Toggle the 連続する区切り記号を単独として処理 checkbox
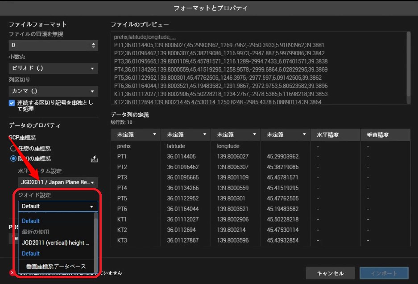The width and height of the screenshot is (418, 284). pos(12,103)
